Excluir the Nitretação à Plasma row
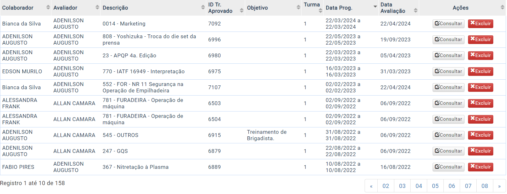Image resolution: width=507 pixels, height=194 pixels. tap(481, 167)
